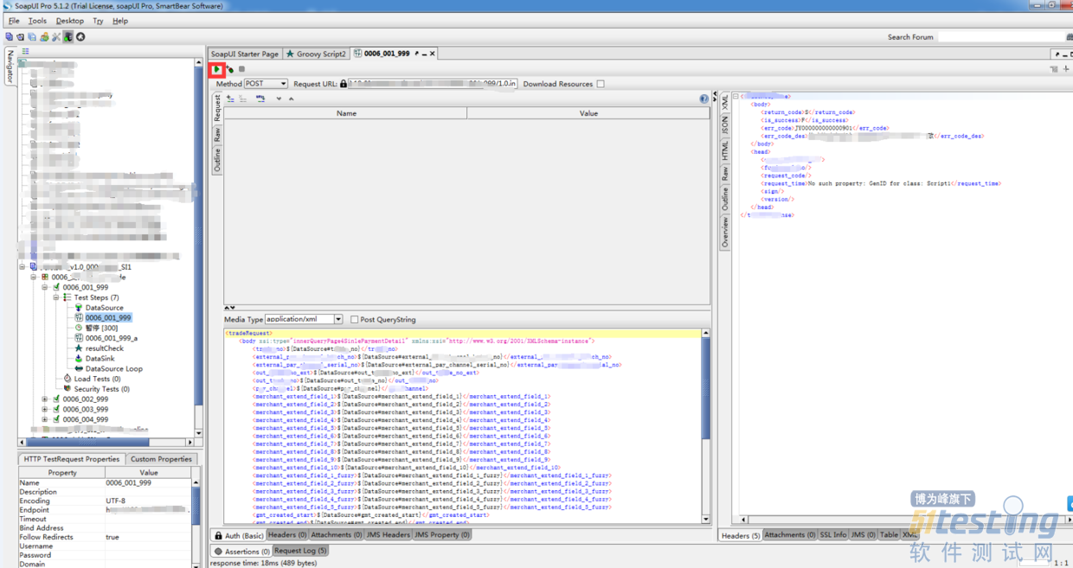This screenshot has height=568, width=1073.
Task: Open the Auth (Basic) tab
Action: point(239,535)
